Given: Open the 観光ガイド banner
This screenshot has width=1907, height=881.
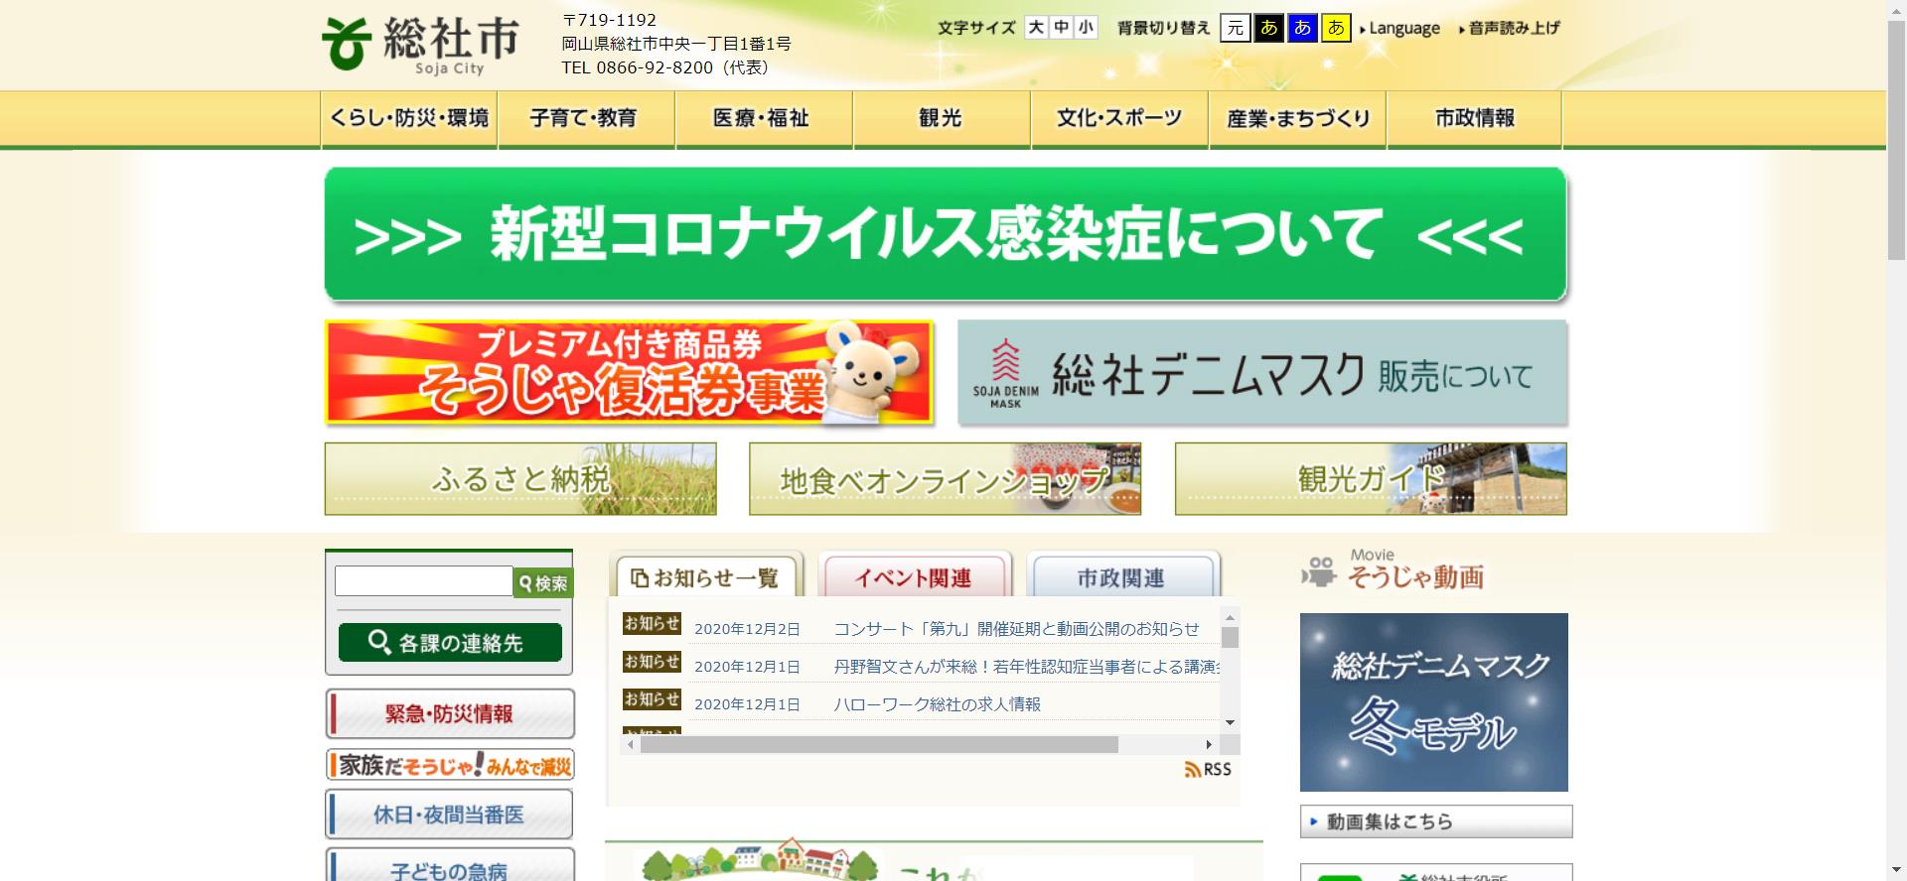Looking at the screenshot, I should [1371, 479].
